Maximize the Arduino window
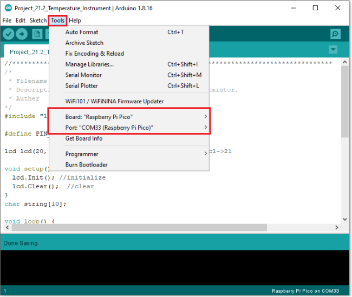Image resolution: width=352 pixels, height=297 pixels. (x=315, y=8)
